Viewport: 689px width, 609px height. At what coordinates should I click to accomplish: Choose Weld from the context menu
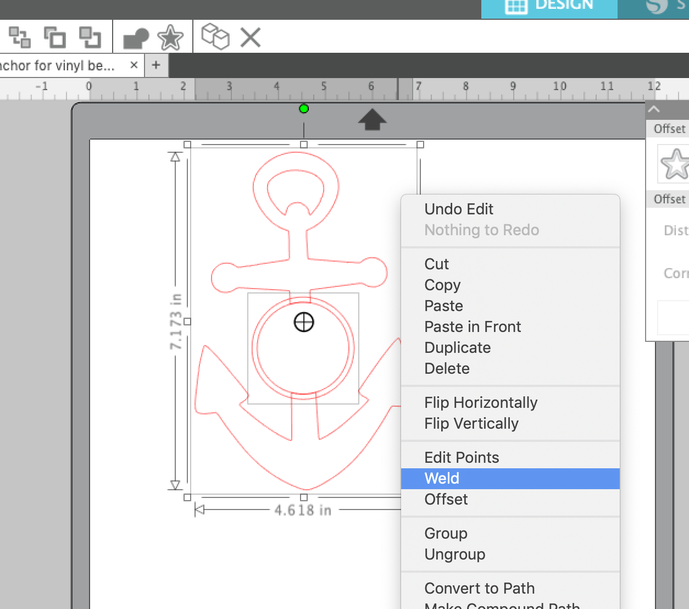point(442,478)
